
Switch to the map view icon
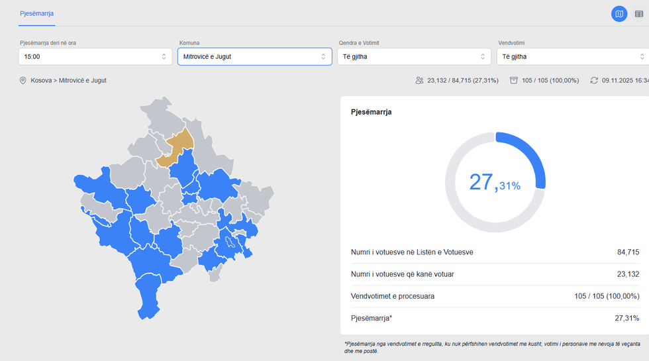pyautogui.click(x=619, y=14)
